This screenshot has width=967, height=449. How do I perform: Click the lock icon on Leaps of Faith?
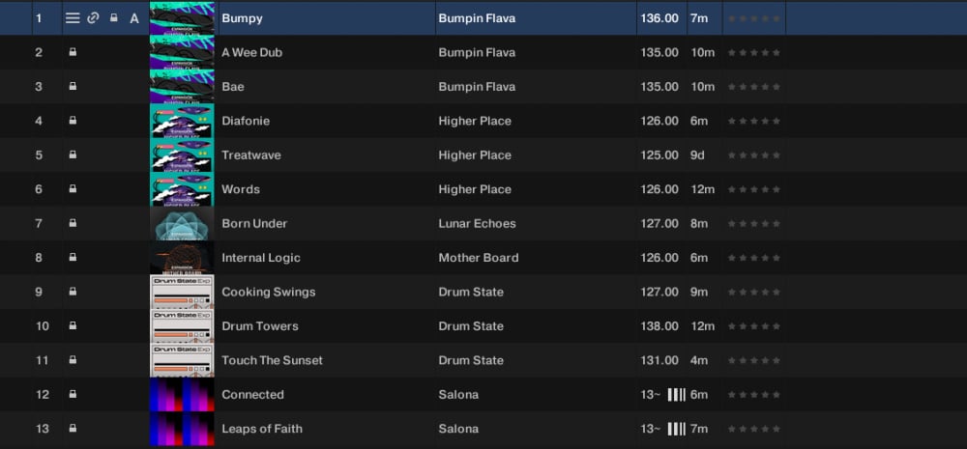(x=73, y=428)
